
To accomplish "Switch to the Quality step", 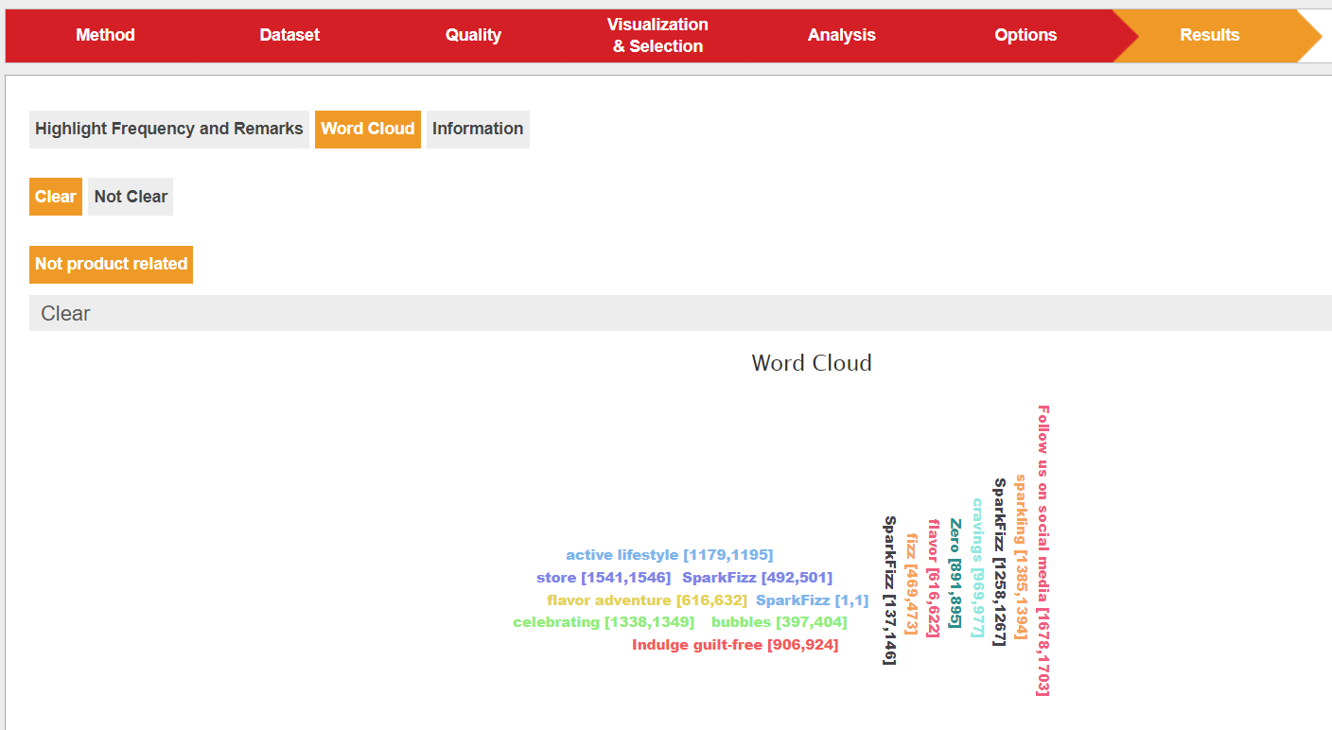I will (x=473, y=35).
